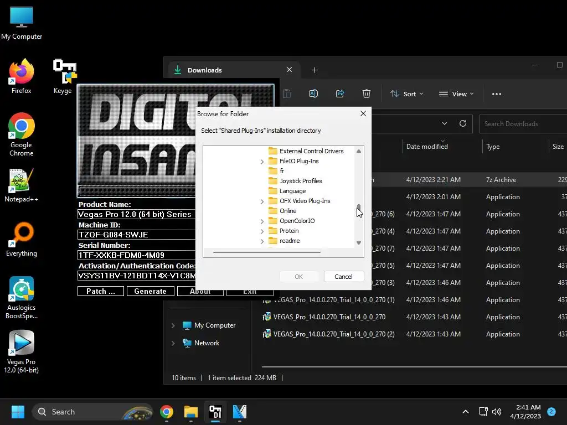Screen dimensions: 567x425
Task: Open the View dropdown menu
Action: [456, 94]
